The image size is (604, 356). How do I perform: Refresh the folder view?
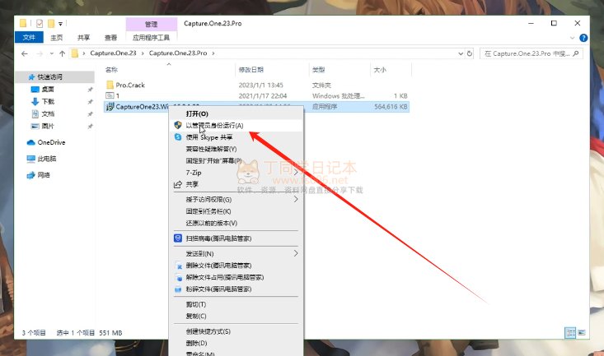[470, 53]
